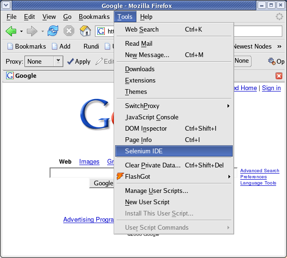The width and height of the screenshot is (287, 258).
Task: Expand the SwitchProxy submenu
Action: tap(174, 106)
